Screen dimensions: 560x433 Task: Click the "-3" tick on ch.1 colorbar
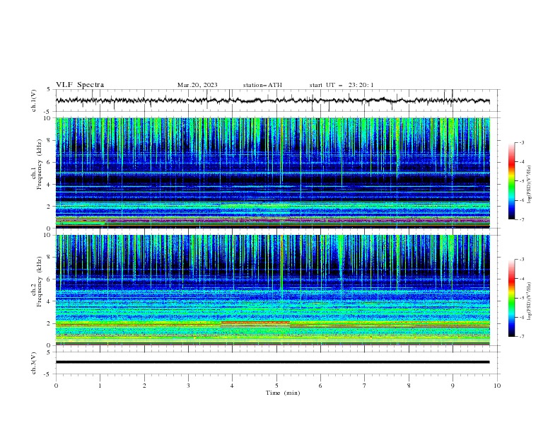(x=521, y=142)
